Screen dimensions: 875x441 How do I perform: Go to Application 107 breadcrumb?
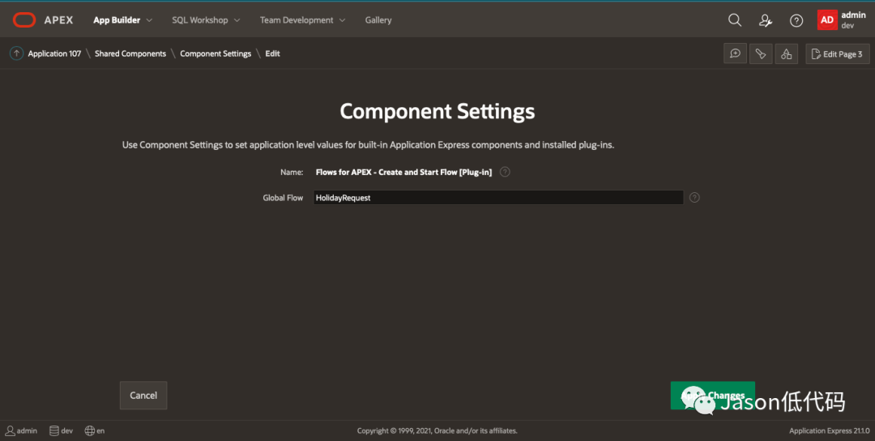coord(55,54)
